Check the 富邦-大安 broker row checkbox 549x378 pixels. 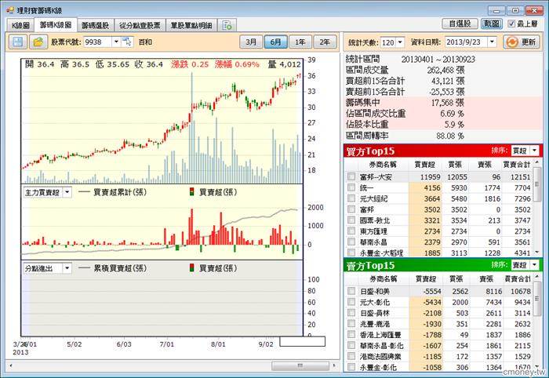click(351, 176)
